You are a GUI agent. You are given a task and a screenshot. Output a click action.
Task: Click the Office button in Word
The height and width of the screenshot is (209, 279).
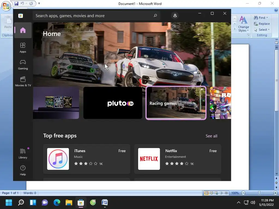pos(6,7)
